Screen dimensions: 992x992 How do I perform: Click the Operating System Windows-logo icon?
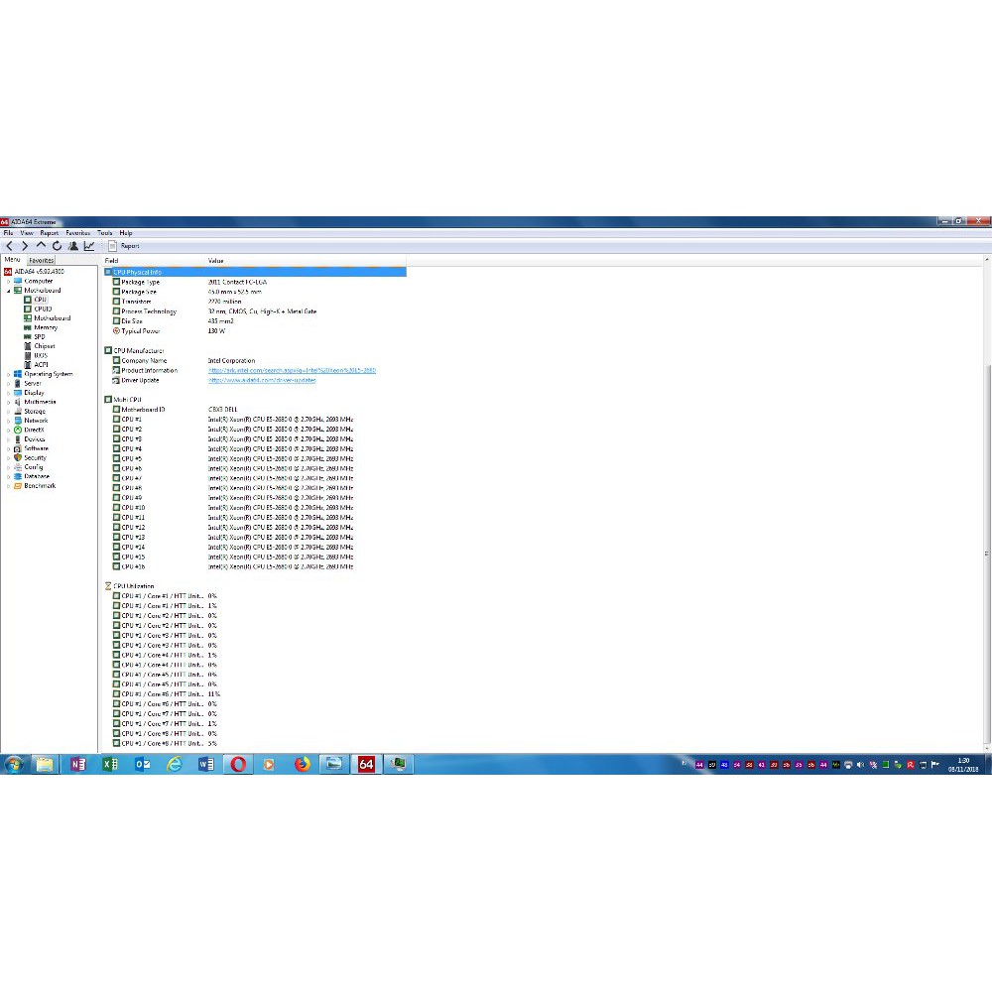(x=18, y=374)
